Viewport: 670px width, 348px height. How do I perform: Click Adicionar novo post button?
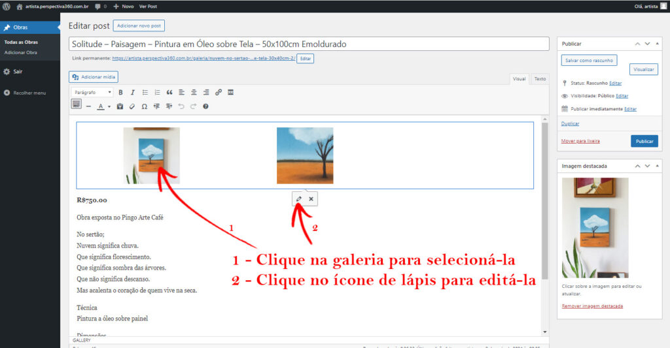click(x=139, y=25)
